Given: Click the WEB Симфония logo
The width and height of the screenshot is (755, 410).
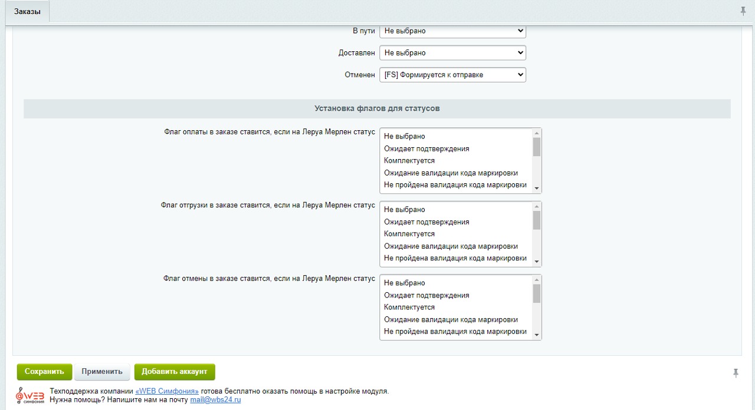Looking at the screenshot, I should (x=29, y=395).
